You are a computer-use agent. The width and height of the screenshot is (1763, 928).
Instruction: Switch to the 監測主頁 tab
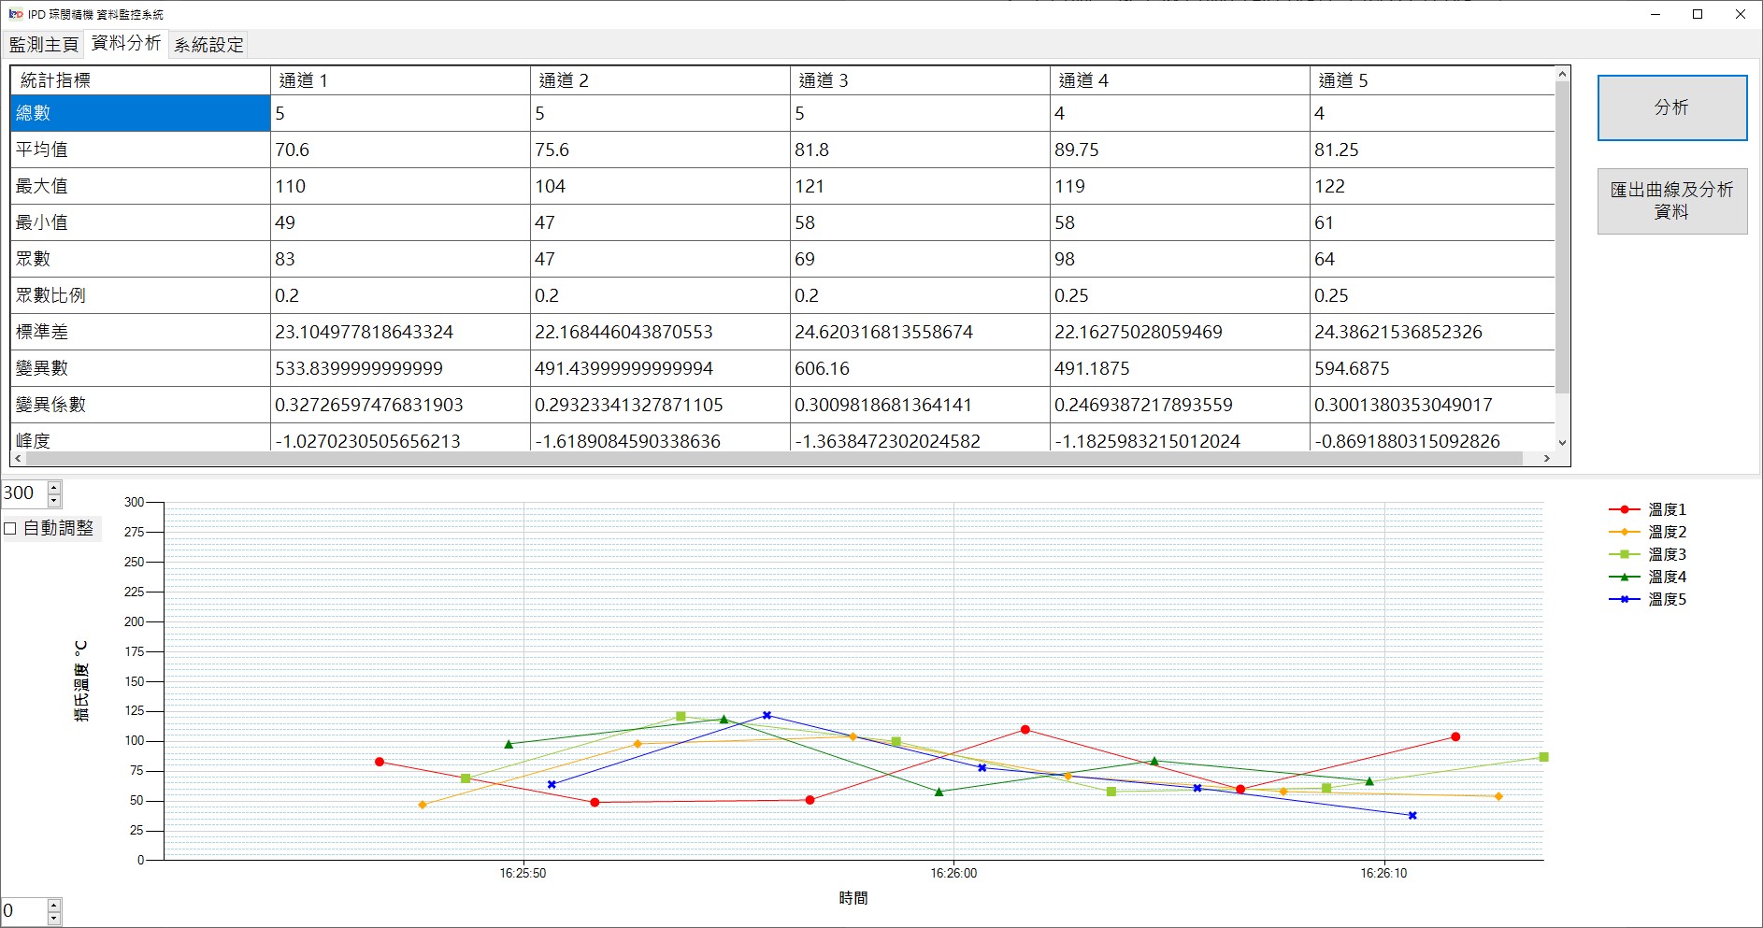point(43,44)
